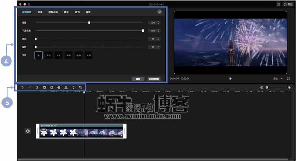
Task: Click the playhead marker on the ruler
Action: coord(84,92)
